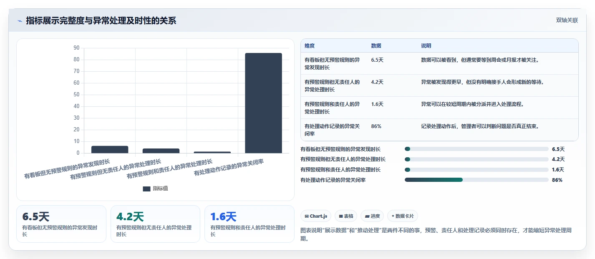Click x-axis label 有处理动作记录的异常关闭率

click(229, 167)
